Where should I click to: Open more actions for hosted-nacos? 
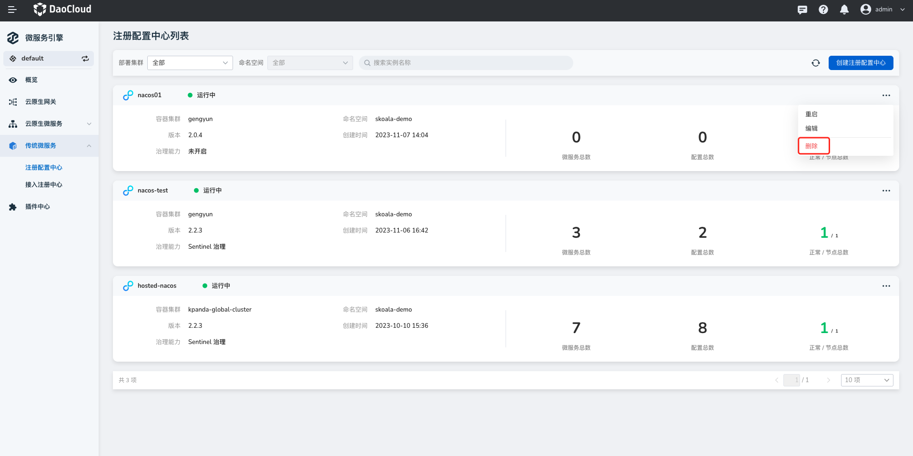click(x=886, y=286)
